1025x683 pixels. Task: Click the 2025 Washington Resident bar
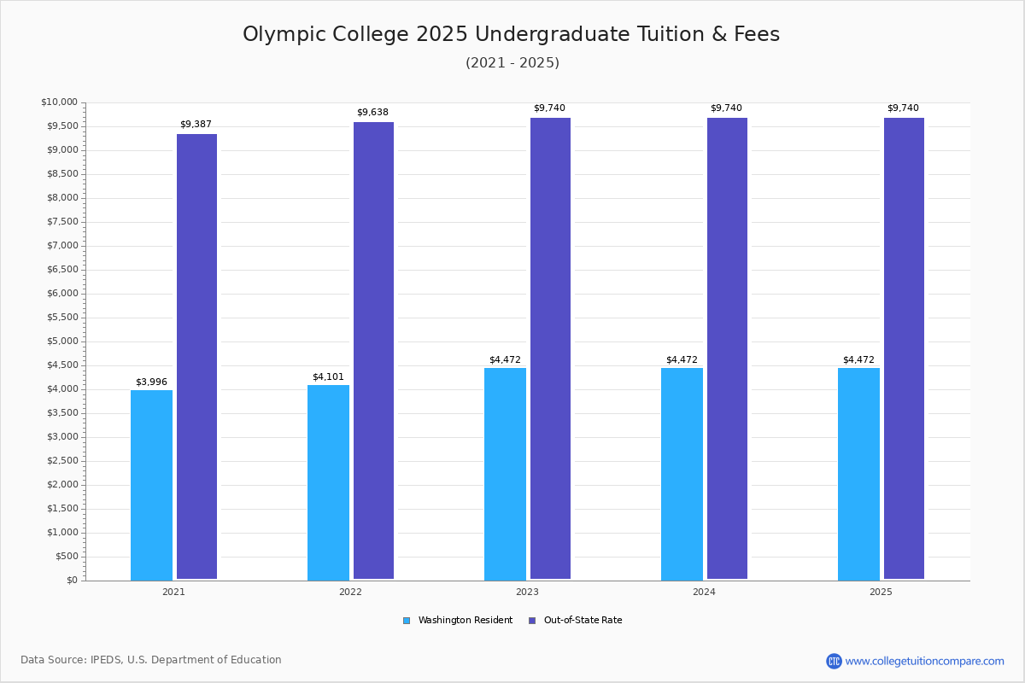[858, 474]
